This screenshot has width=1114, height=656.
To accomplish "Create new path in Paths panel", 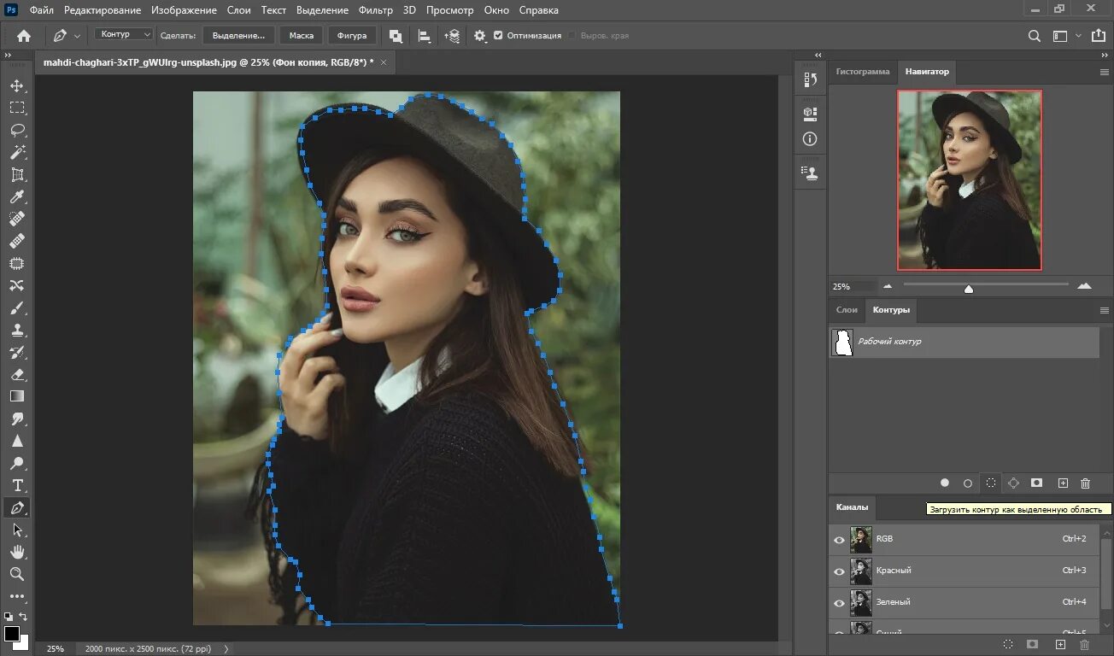I will click(x=1063, y=483).
